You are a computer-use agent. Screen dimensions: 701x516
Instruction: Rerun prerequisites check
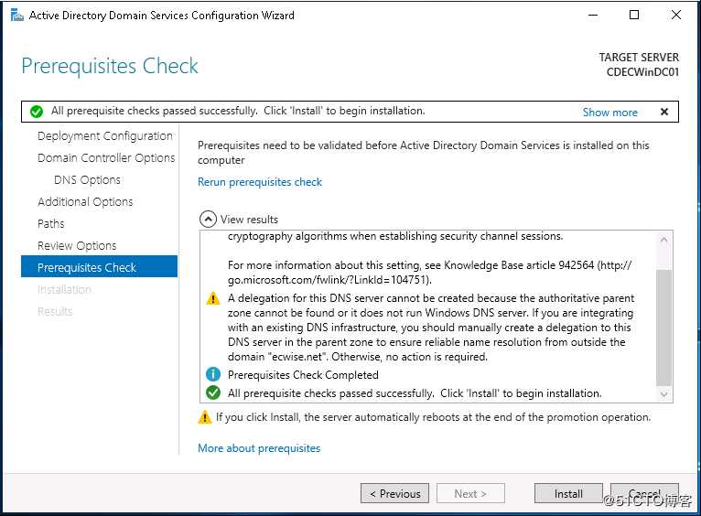click(260, 182)
